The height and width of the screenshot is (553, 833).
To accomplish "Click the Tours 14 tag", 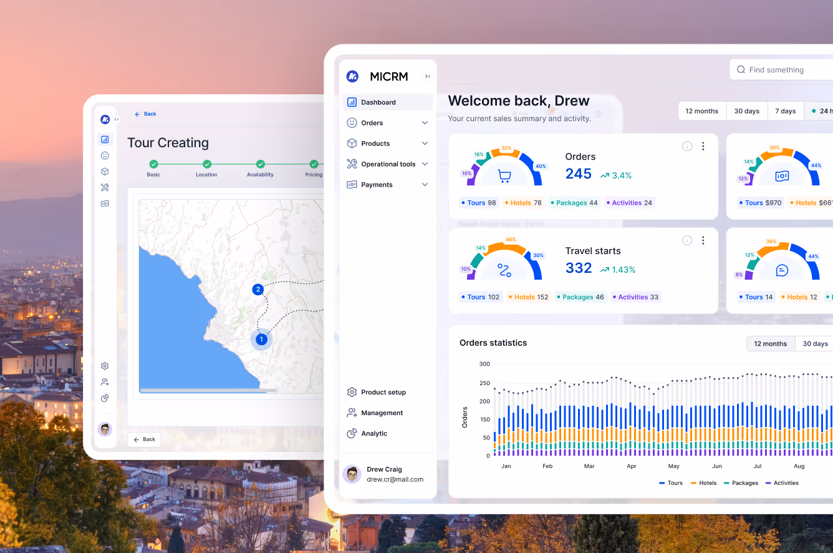I will pos(756,297).
